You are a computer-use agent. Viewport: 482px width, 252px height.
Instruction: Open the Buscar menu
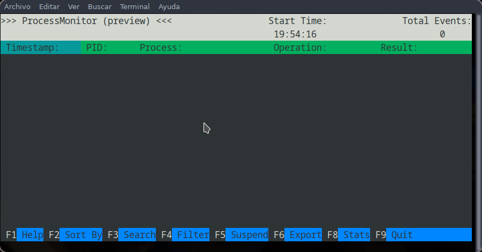click(x=100, y=6)
